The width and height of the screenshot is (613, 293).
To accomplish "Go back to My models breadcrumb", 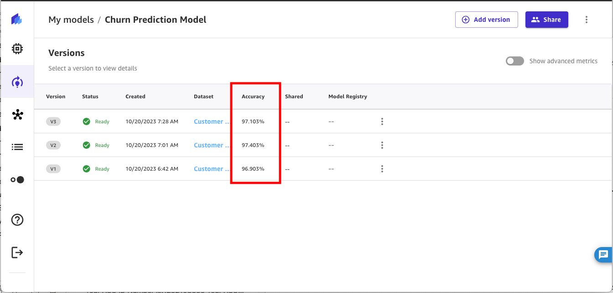I will 71,20.
